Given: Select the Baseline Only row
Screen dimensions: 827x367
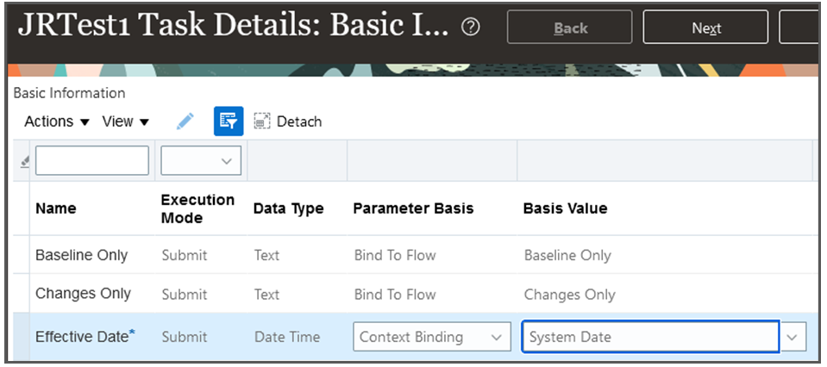Looking at the screenshot, I should pos(81,255).
